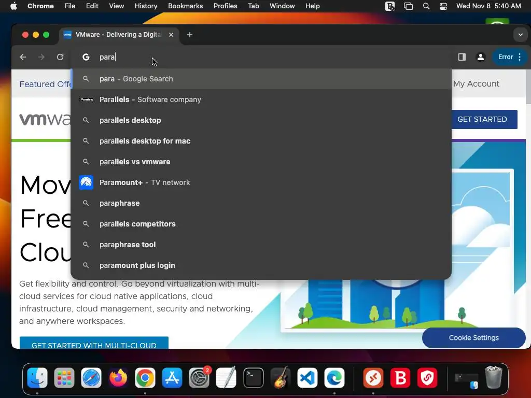Click inside the address bar text field
This screenshot has width=531, height=398.
click(261, 57)
